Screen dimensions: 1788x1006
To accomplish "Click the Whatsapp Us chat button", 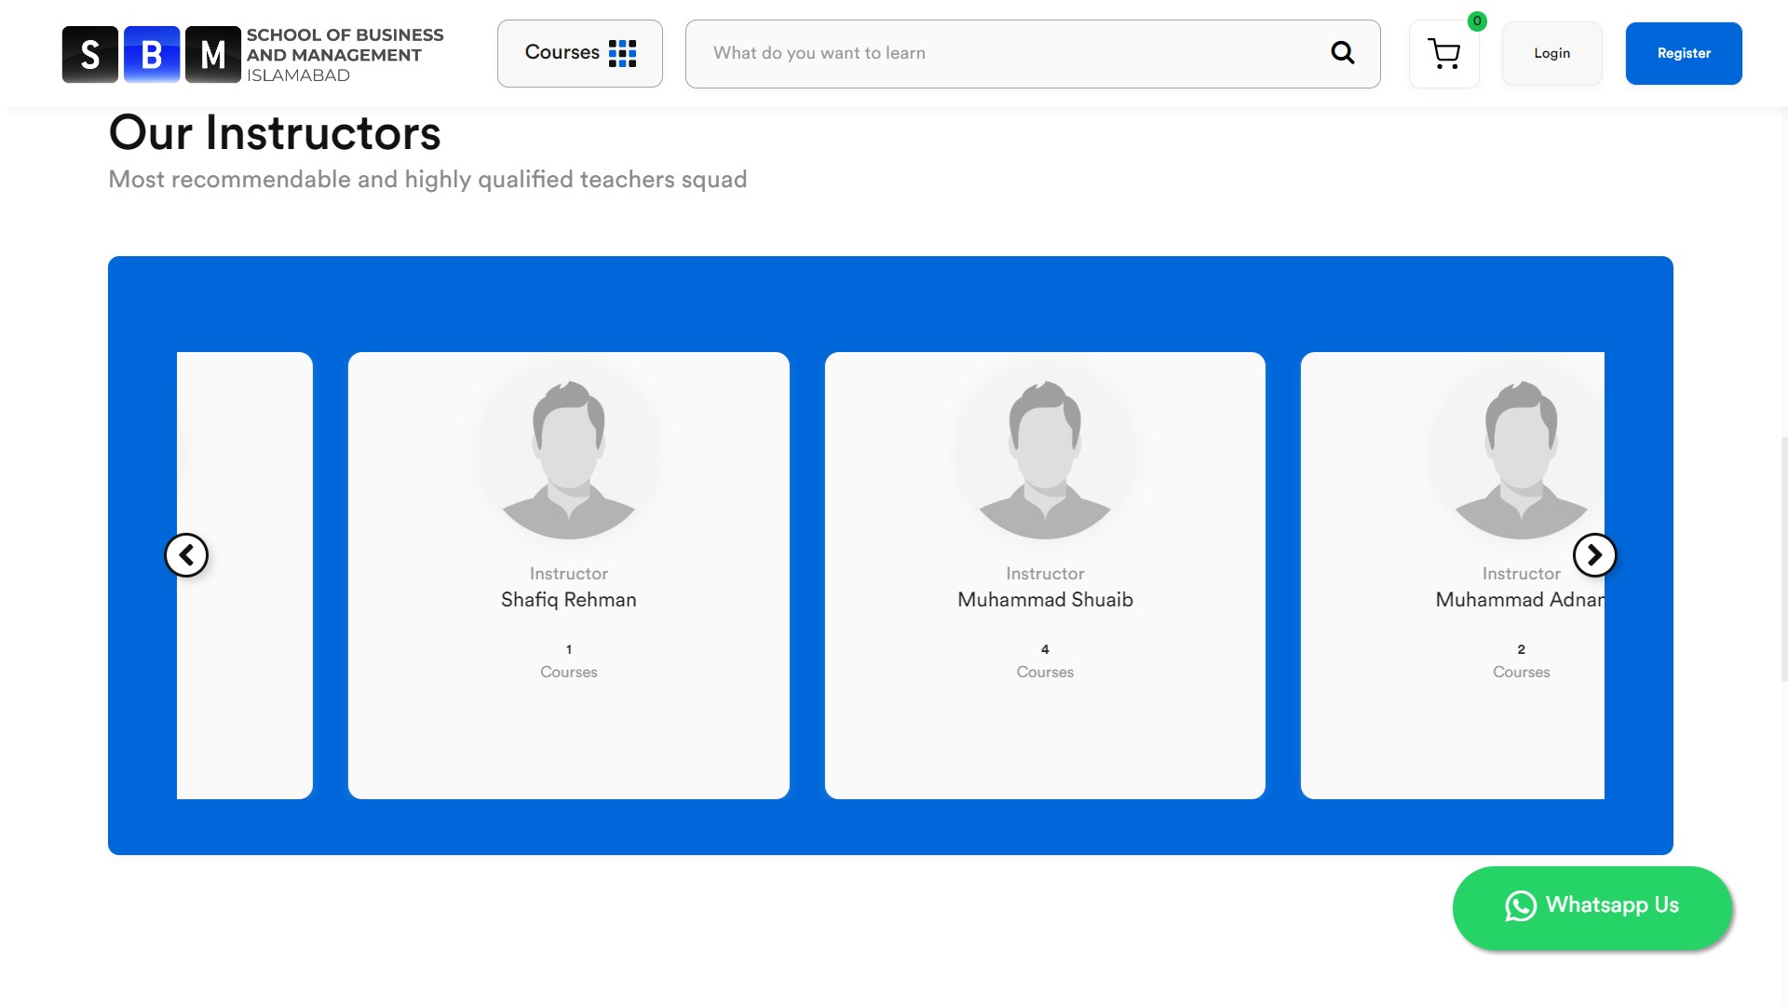I will 1592,907.
